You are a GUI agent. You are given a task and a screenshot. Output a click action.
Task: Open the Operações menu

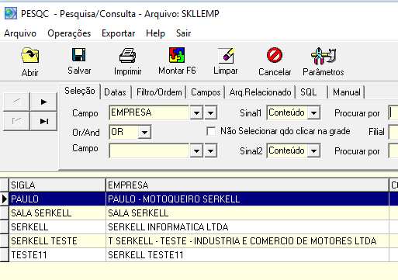(69, 33)
